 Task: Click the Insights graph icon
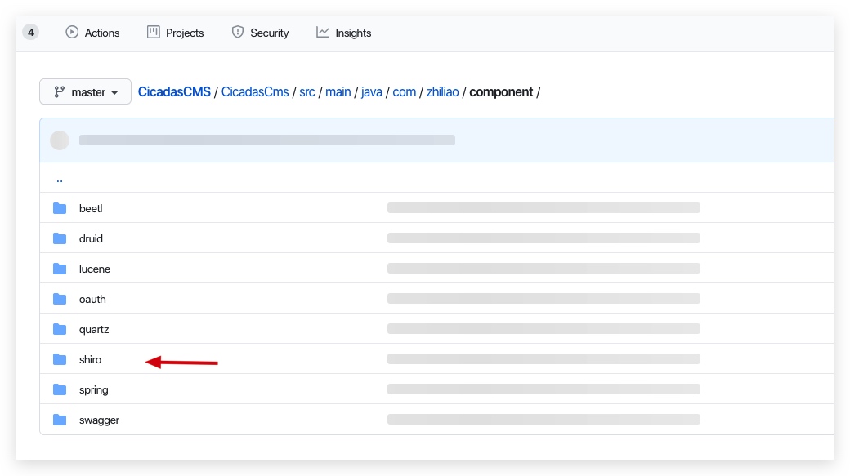click(x=323, y=33)
